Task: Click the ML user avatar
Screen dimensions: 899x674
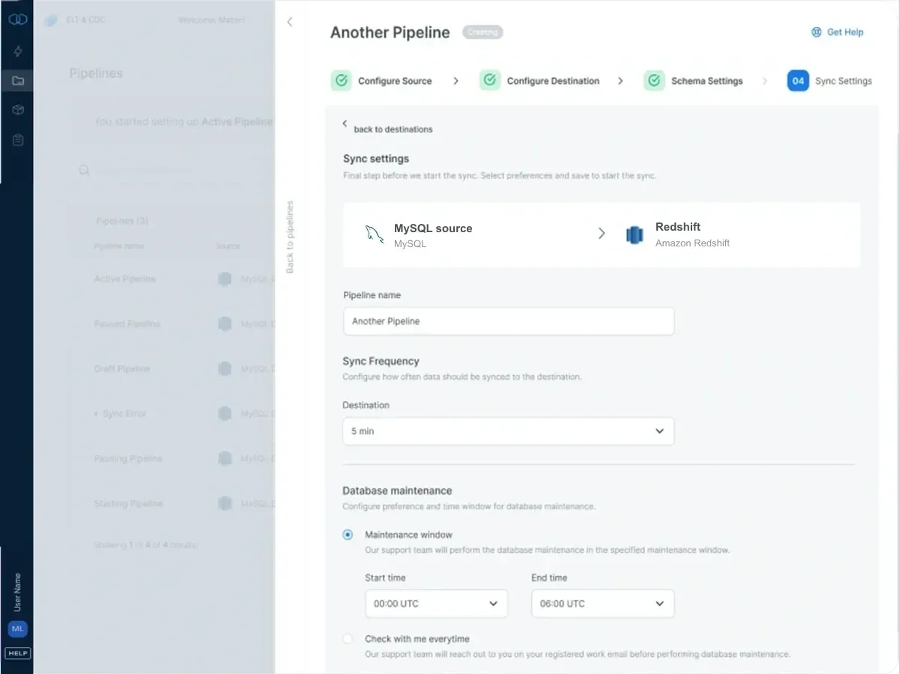Action: pos(18,629)
